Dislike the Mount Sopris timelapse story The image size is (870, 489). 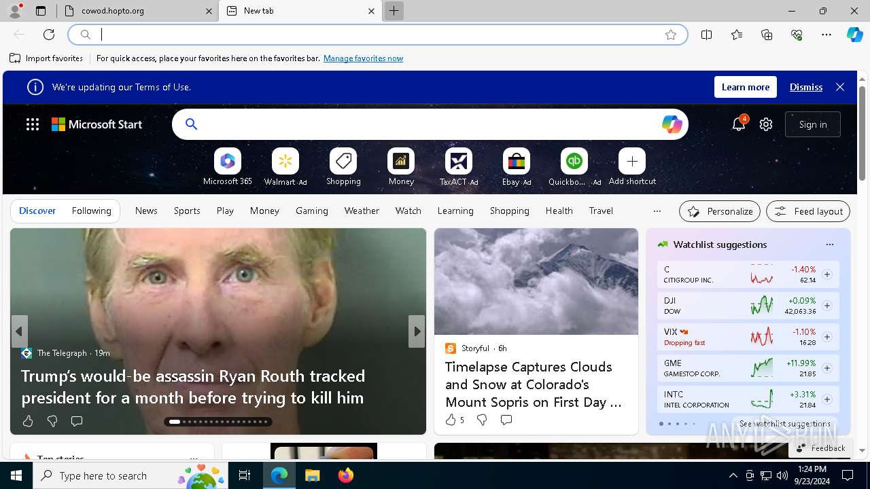click(x=482, y=420)
